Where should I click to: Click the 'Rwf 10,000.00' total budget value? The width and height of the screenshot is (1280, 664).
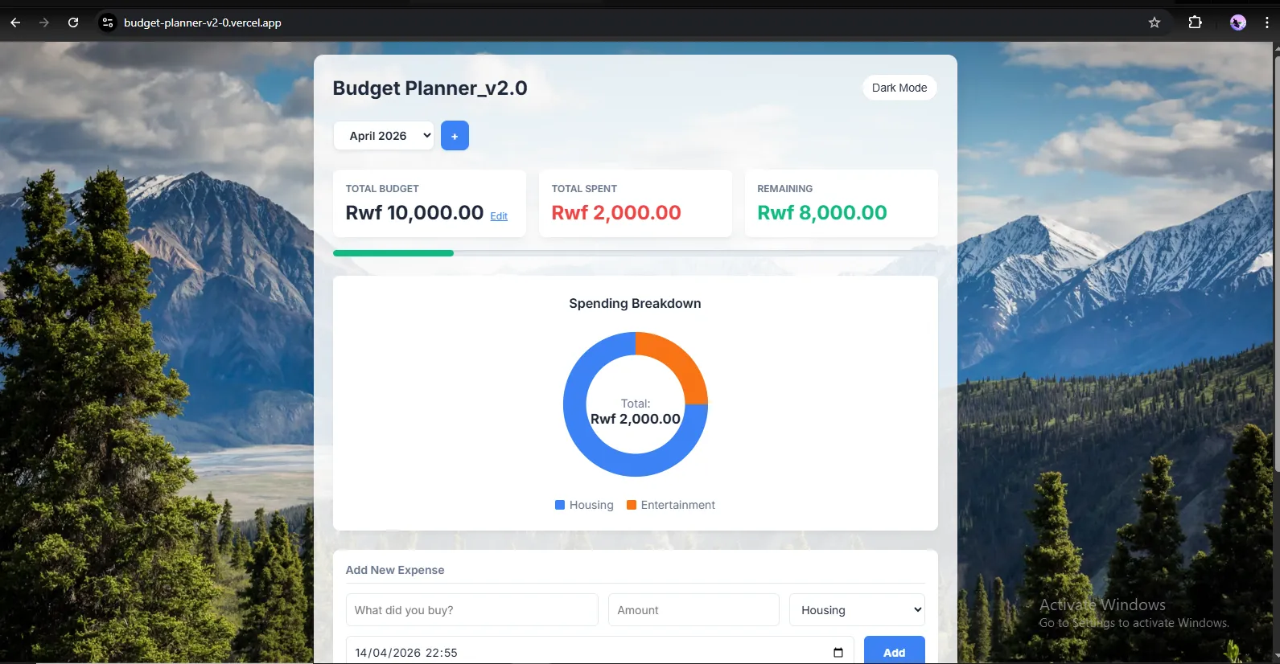[x=414, y=213]
